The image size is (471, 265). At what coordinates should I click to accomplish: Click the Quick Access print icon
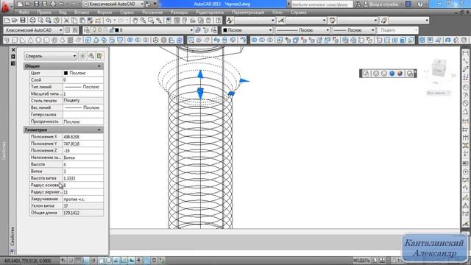tap(53, 4)
